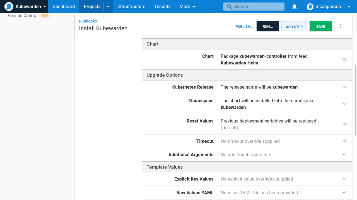
Task: Open the overflow menu next to SAVE
Action: [x=341, y=26]
